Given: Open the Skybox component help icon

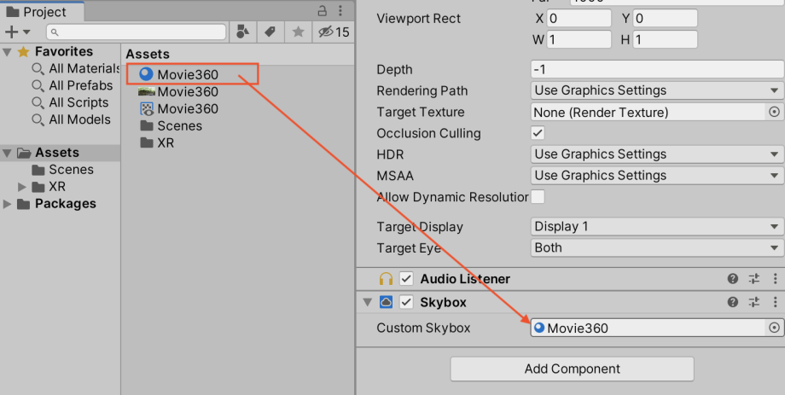Looking at the screenshot, I should coord(732,302).
